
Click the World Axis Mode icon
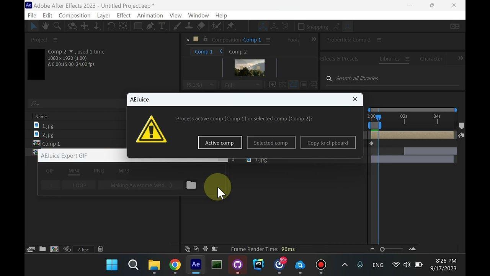(274, 26)
